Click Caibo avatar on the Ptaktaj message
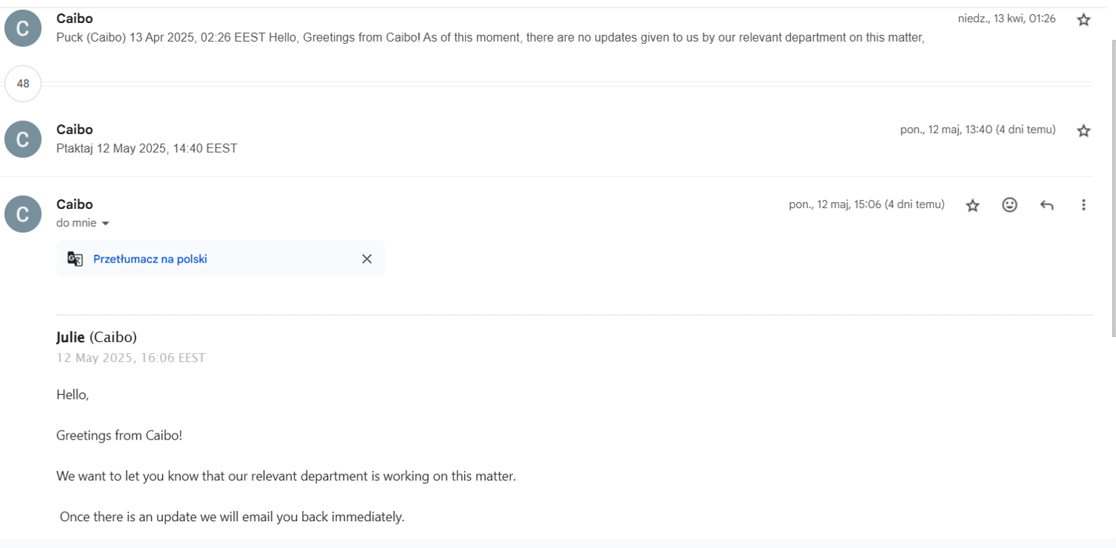This screenshot has width=1116, height=548. coord(23,139)
